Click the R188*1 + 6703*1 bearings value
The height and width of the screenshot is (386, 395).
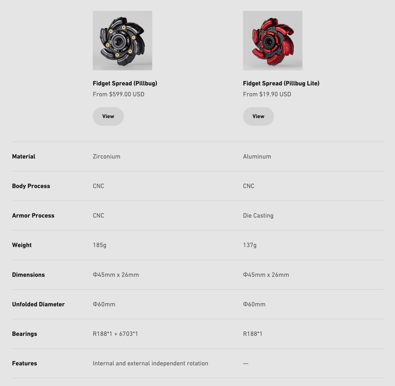coord(115,334)
